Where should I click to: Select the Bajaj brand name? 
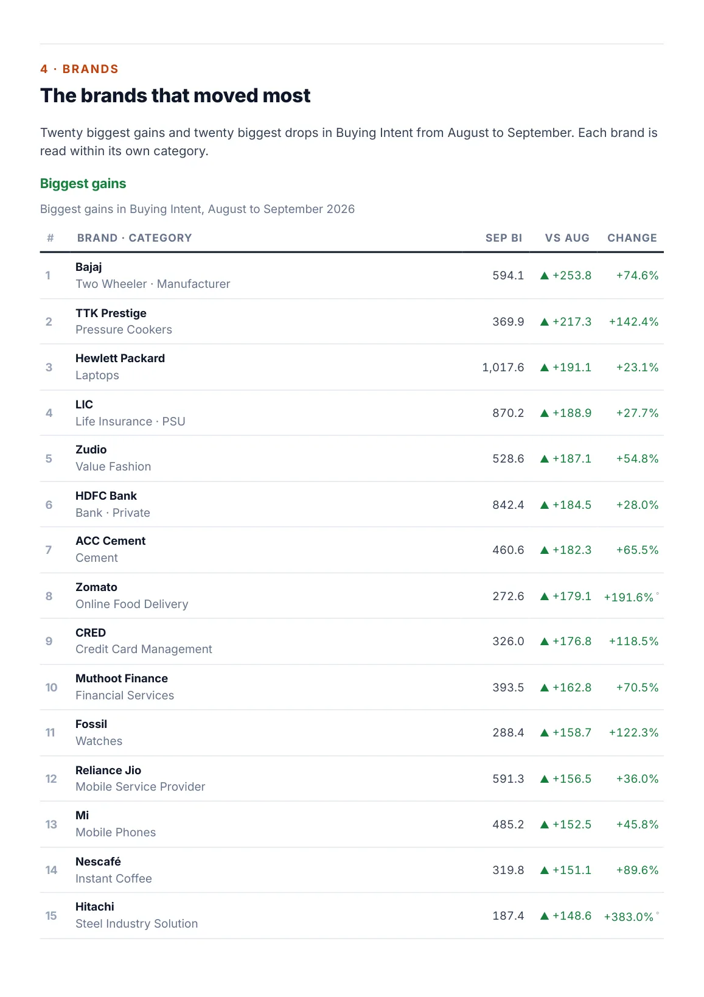[x=89, y=267]
